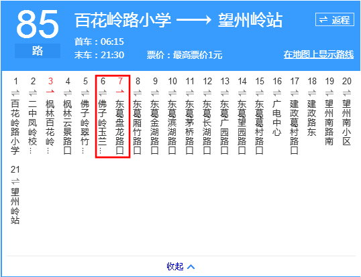Image resolution: width=361 pixels, height=277 pixels.
Task: Click transfer arrows icon under stop 15
Action: click(x=260, y=93)
